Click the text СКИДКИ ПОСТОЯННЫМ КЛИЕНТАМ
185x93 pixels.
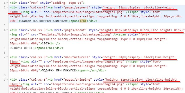click(x=43, y=21)
